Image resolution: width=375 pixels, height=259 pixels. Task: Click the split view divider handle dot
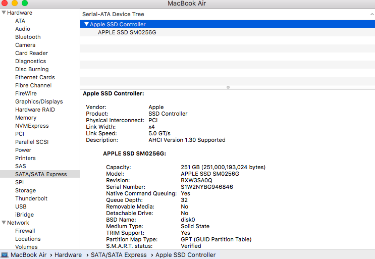point(228,87)
